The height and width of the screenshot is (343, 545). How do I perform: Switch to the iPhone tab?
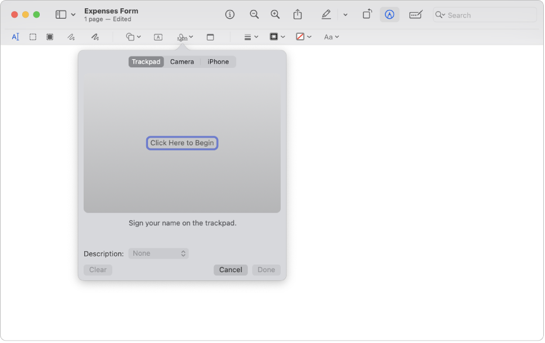click(218, 61)
